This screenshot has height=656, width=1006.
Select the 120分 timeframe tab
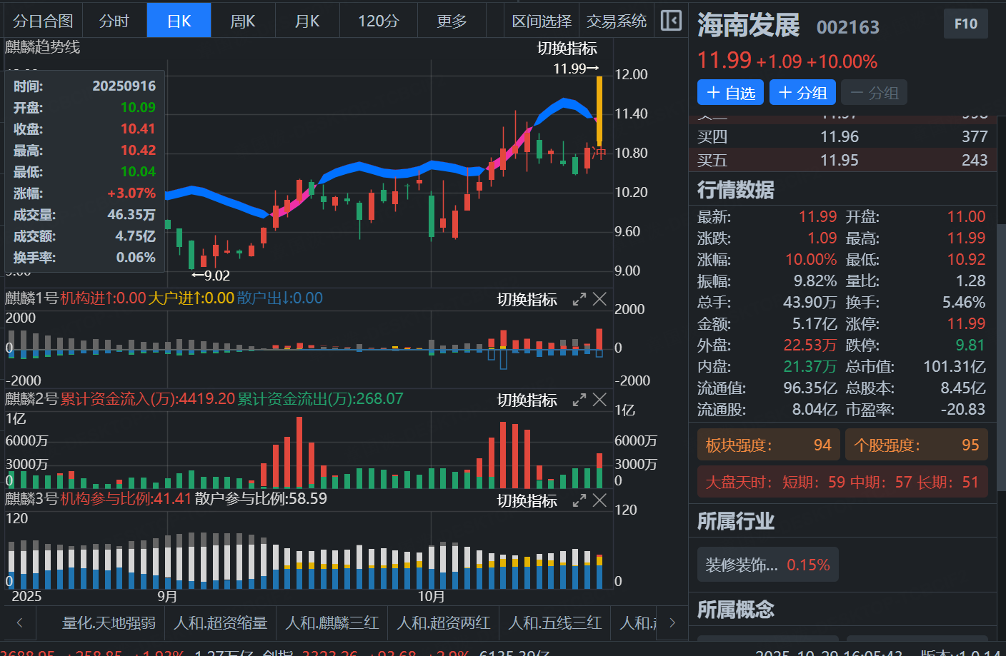click(x=379, y=21)
